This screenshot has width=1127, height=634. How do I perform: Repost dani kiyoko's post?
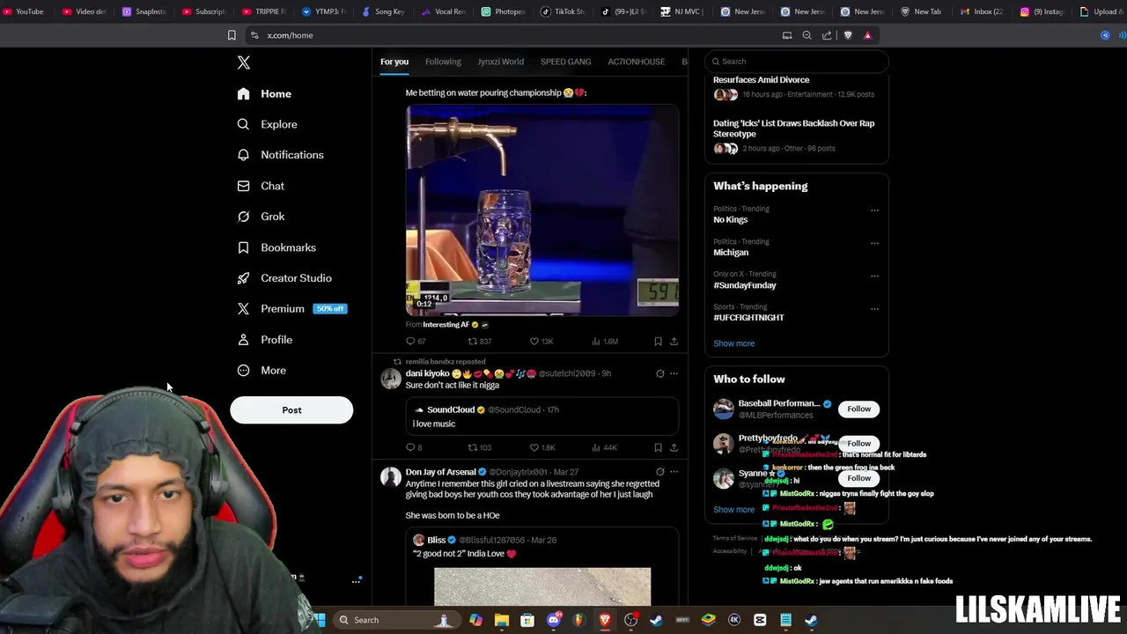point(480,447)
